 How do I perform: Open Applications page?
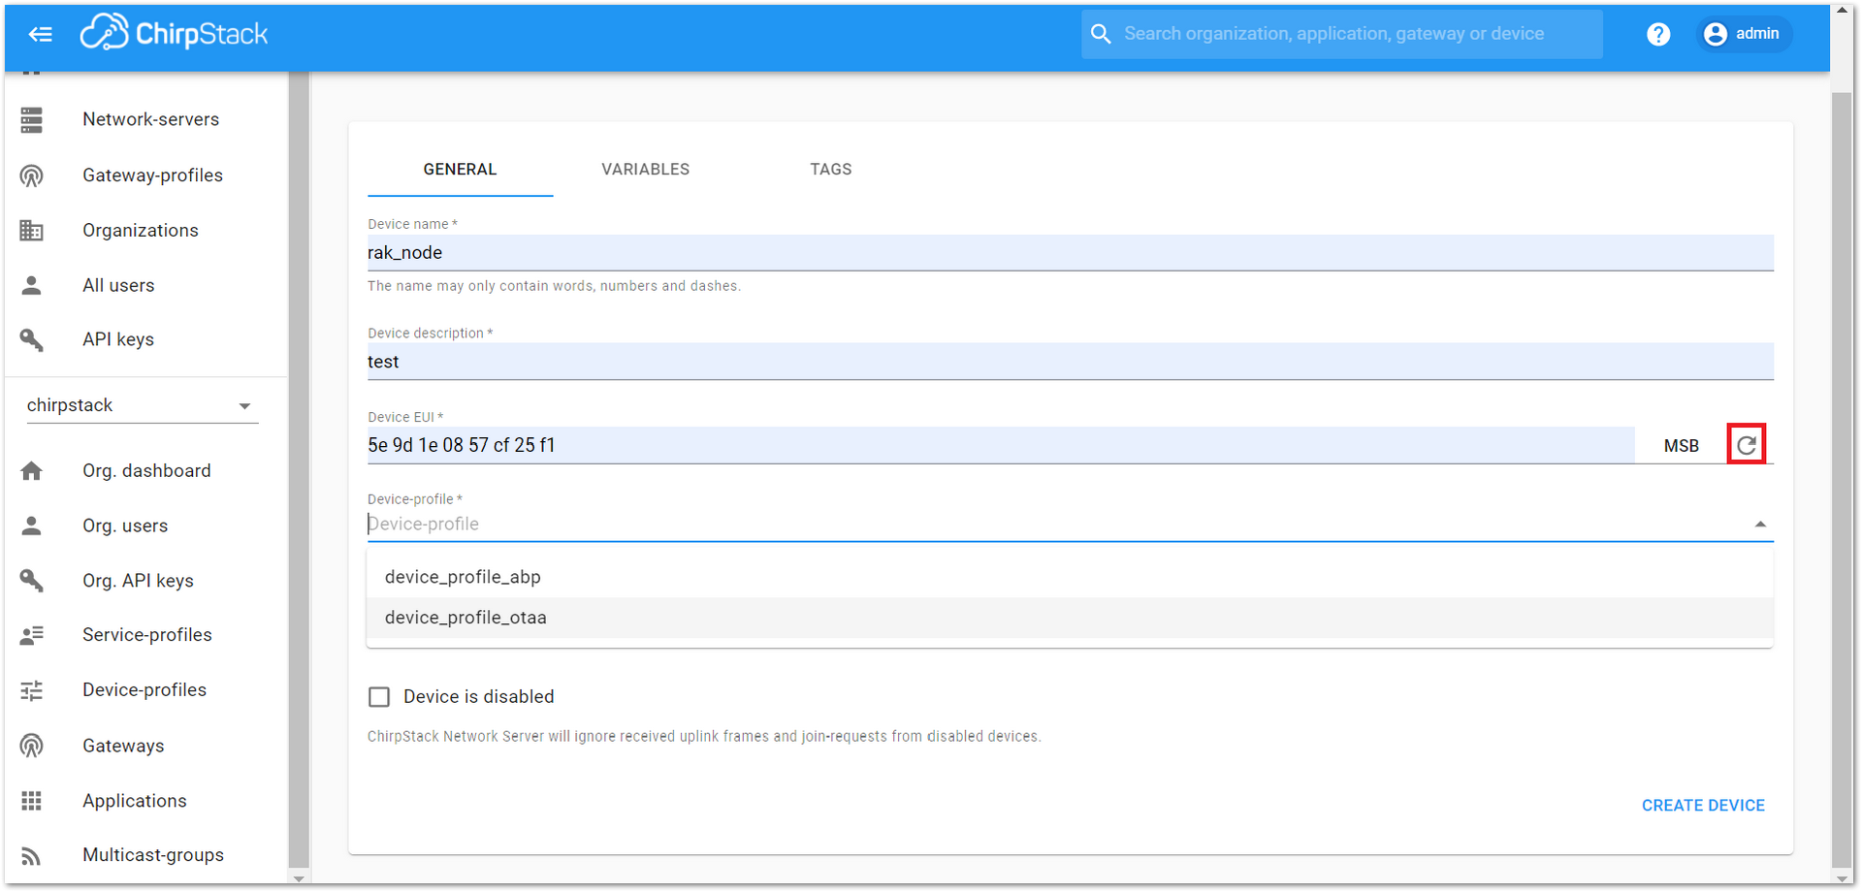[x=135, y=801]
